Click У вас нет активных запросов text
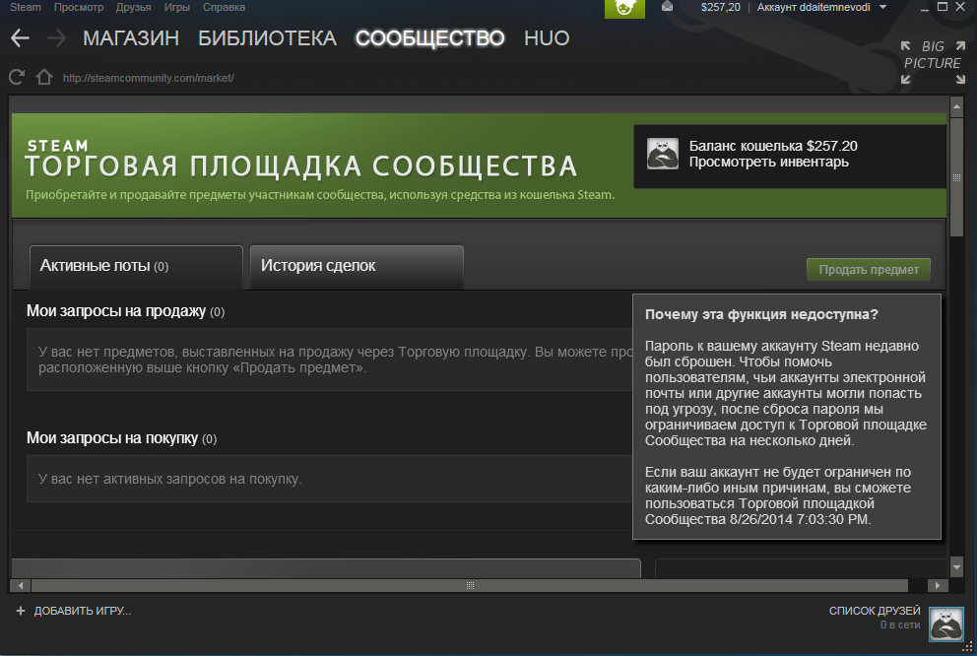 coord(170,479)
